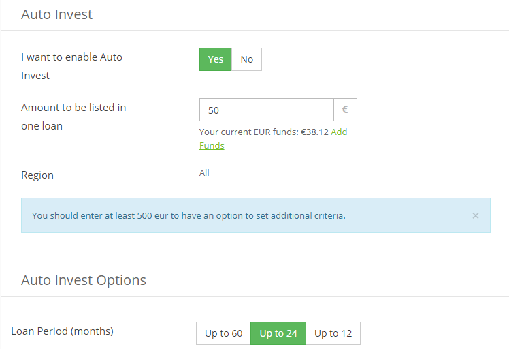This screenshot has width=509, height=349.
Task: Click the Auto Invest section heading
Action: click(56, 14)
